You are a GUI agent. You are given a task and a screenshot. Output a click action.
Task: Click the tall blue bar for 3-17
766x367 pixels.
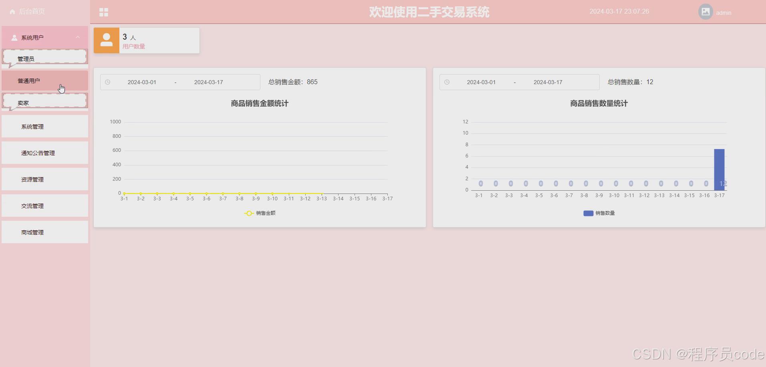click(719, 170)
